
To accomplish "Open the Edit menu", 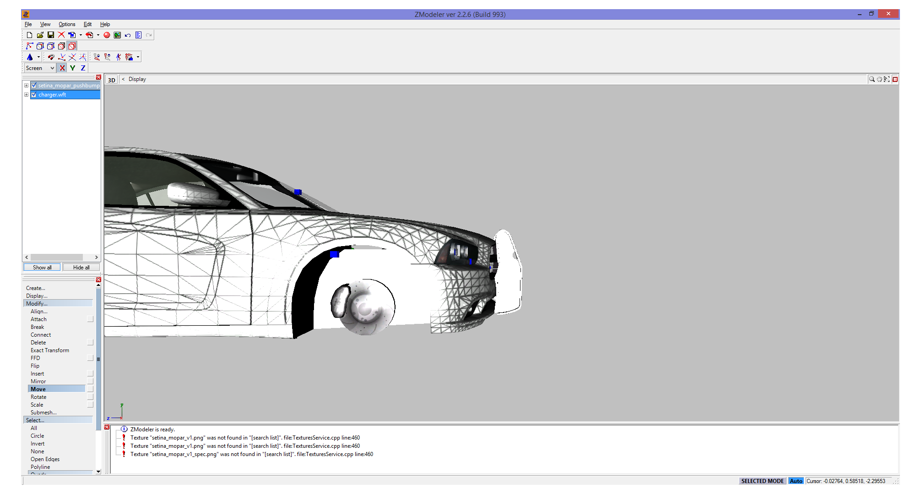I will [87, 24].
